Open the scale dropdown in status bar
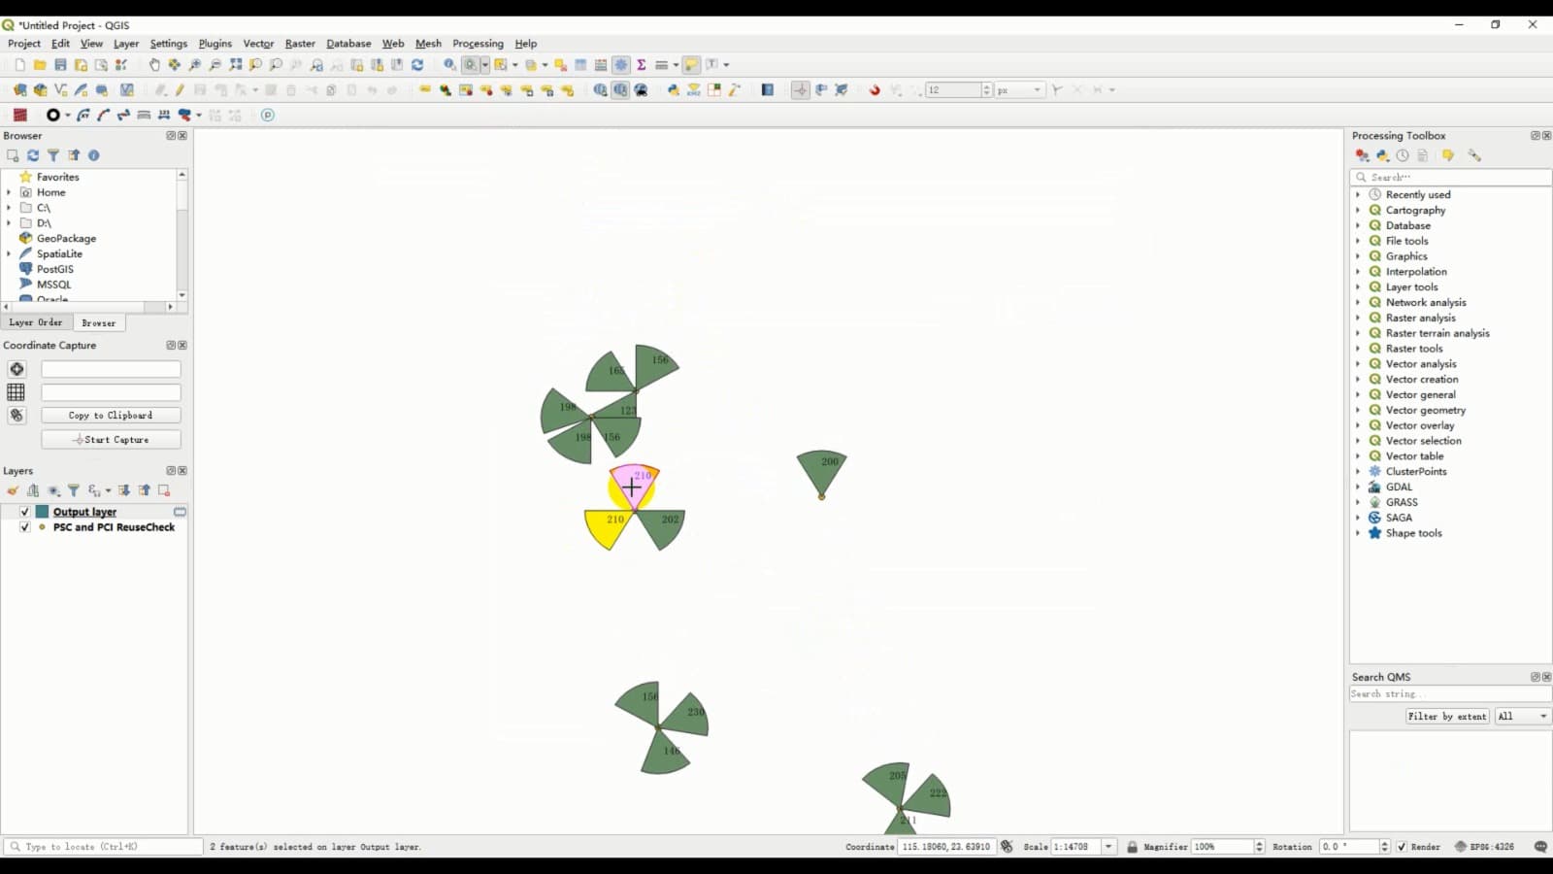 [x=1108, y=847]
